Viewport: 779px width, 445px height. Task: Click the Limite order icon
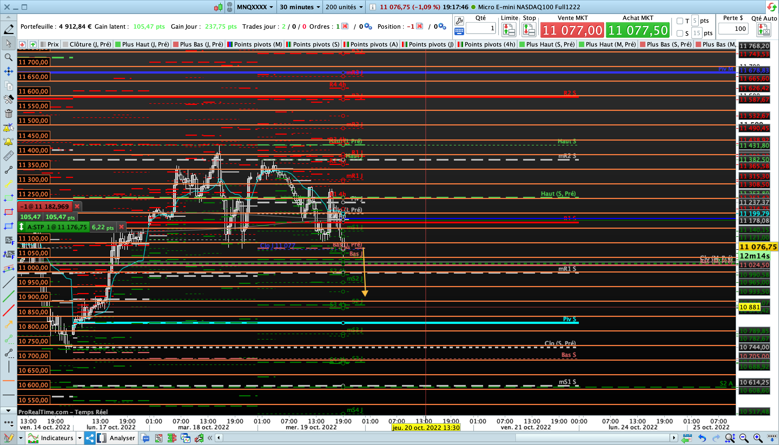pos(509,30)
